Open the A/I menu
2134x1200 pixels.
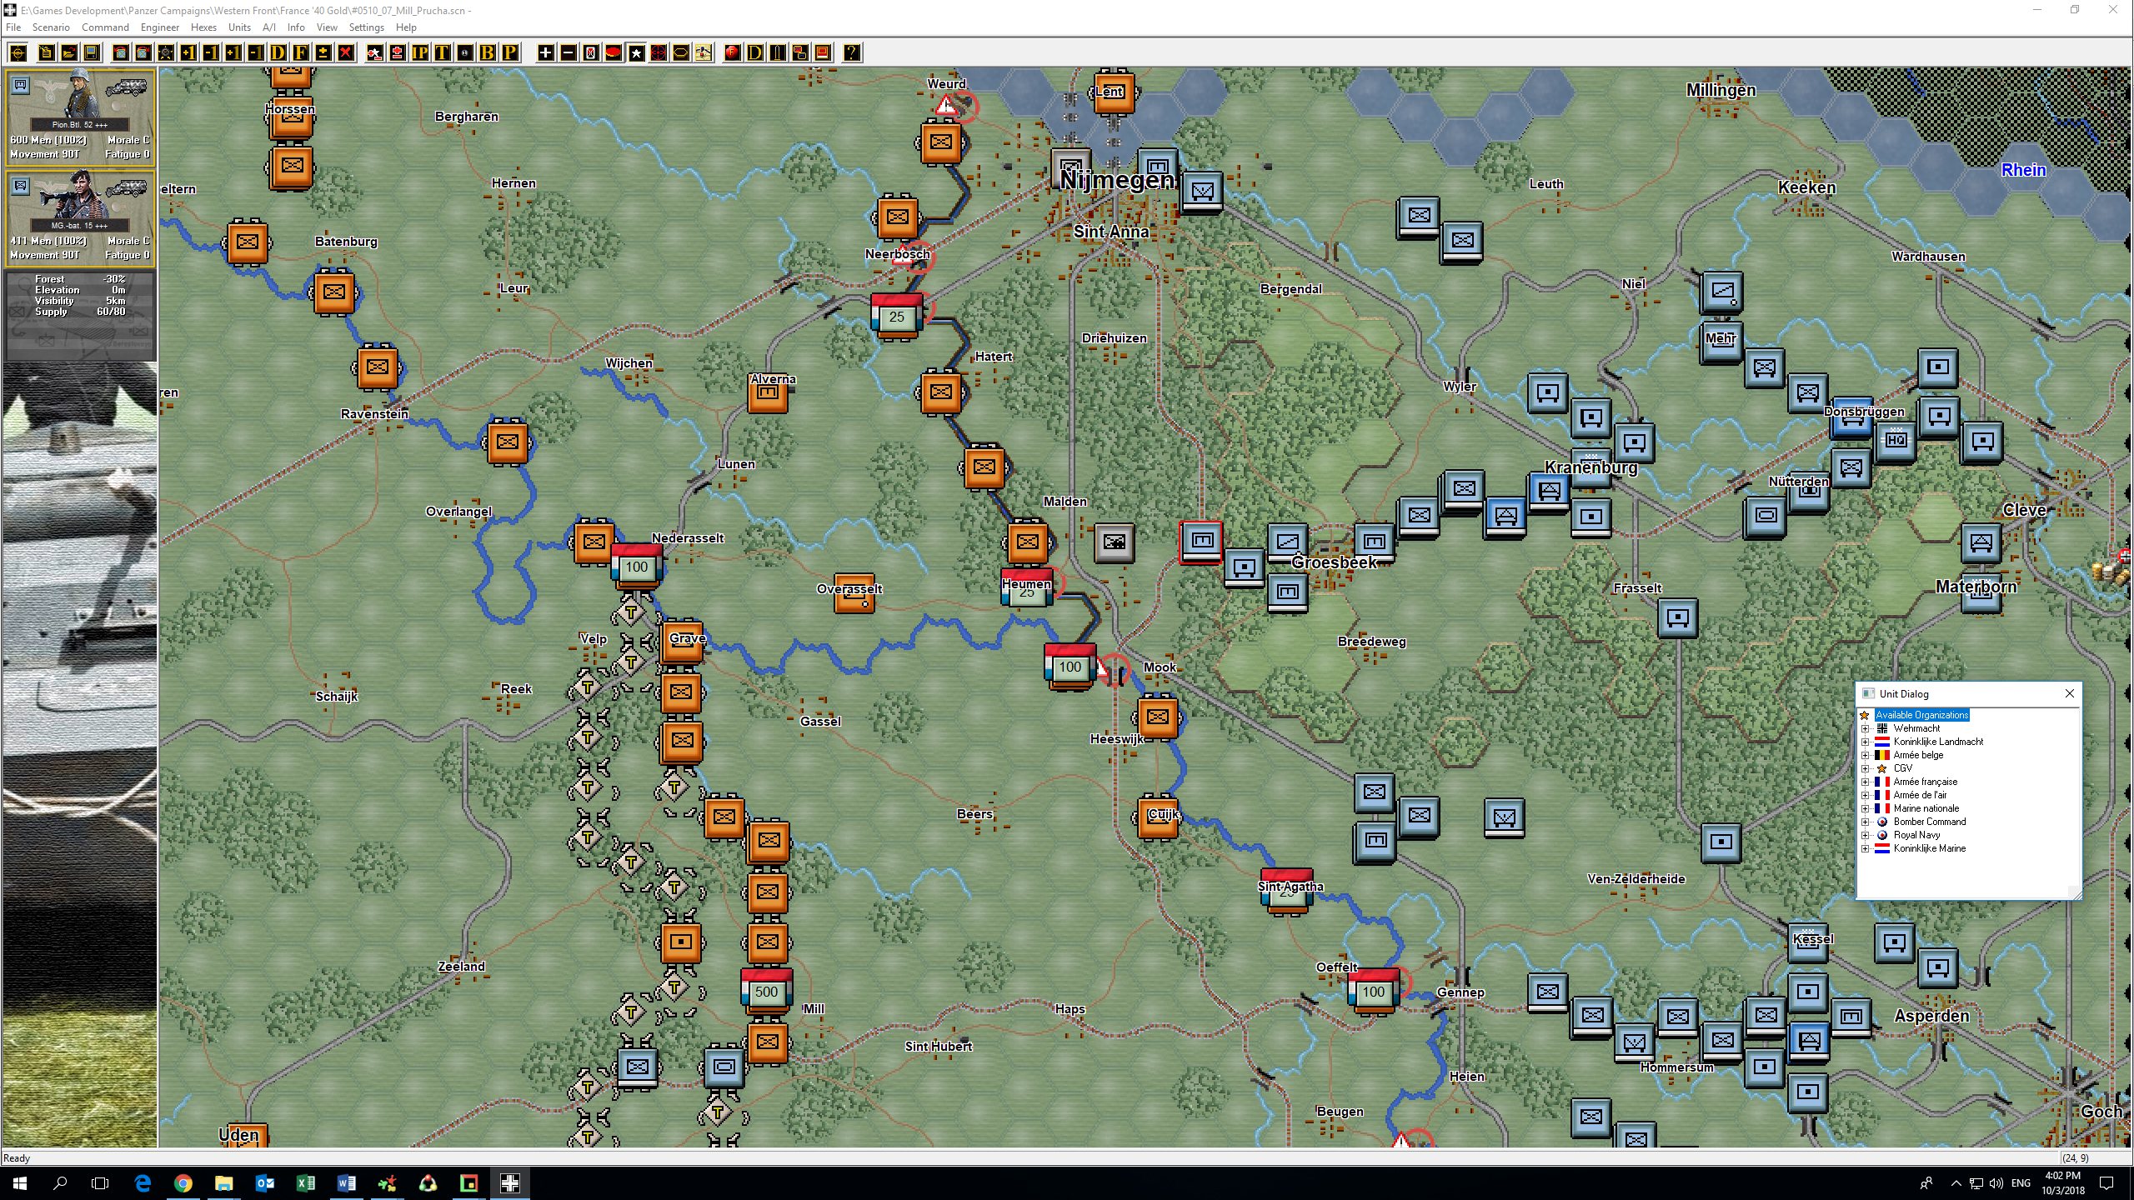(269, 27)
